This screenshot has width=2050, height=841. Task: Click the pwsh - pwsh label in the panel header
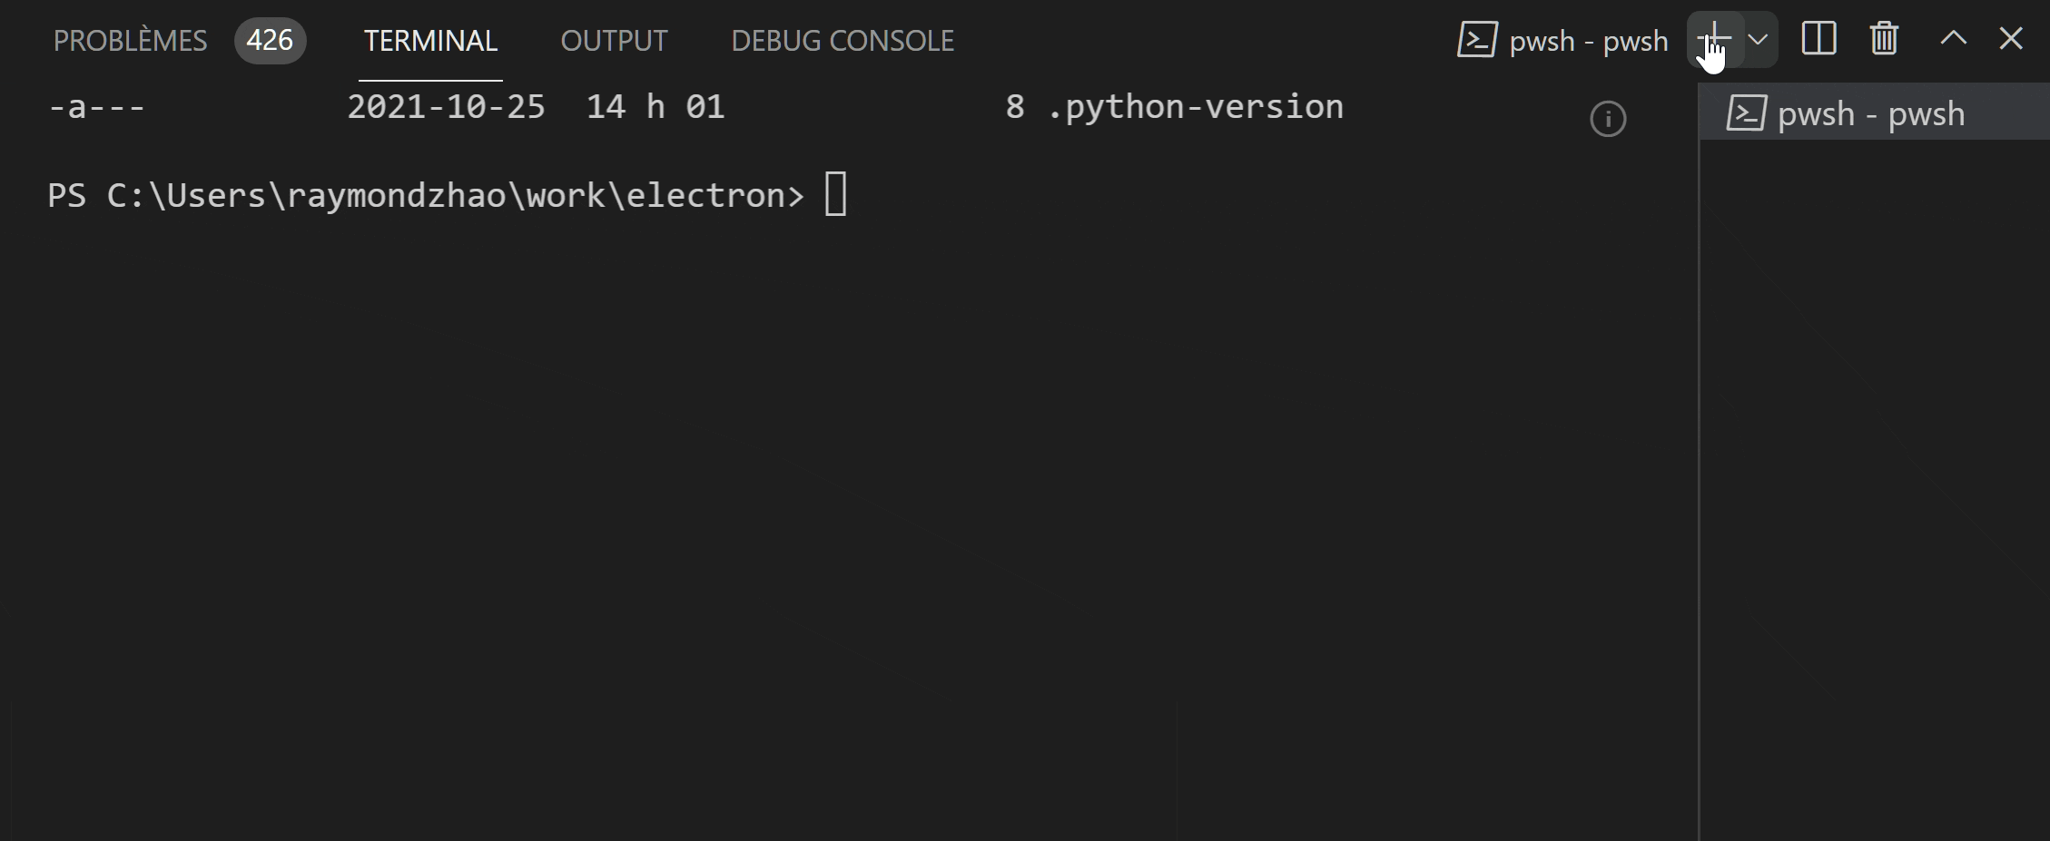pos(1588,40)
